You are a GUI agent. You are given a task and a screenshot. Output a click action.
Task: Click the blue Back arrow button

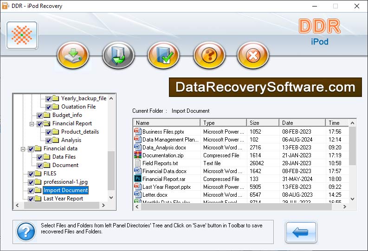pos(301,232)
